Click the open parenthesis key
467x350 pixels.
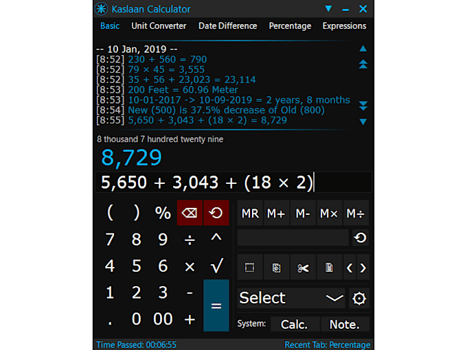tap(110, 213)
